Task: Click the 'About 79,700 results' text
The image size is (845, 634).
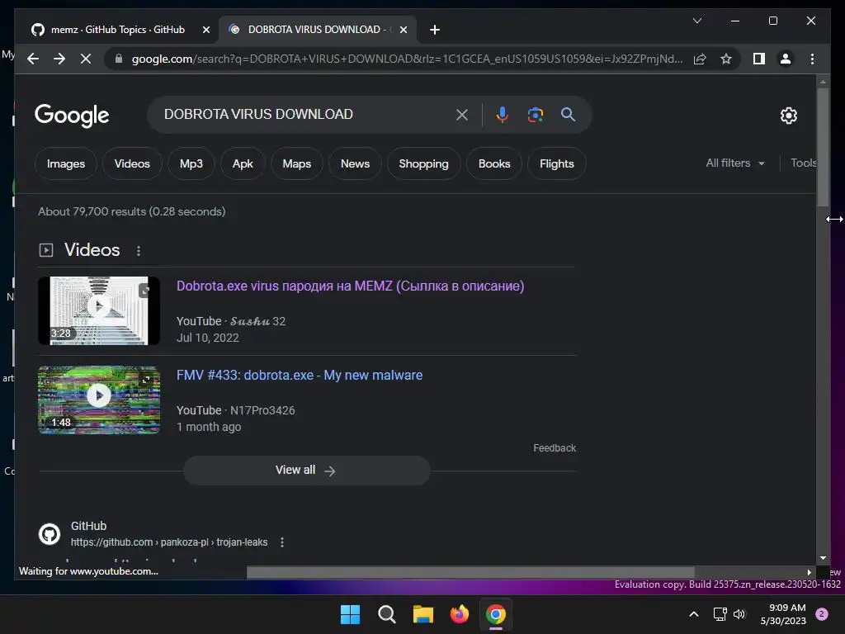Action: [131, 211]
